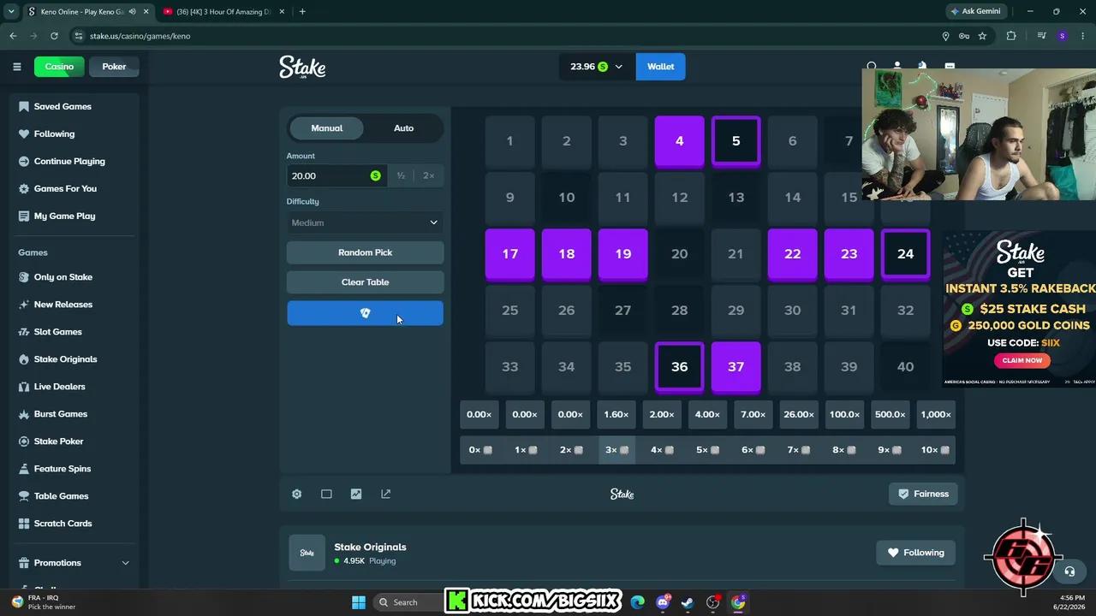
Task: Click the Stake logo in the header
Action: [302, 67]
